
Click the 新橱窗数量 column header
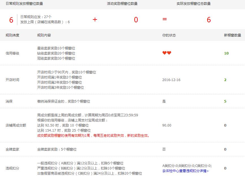click(x=232, y=35)
